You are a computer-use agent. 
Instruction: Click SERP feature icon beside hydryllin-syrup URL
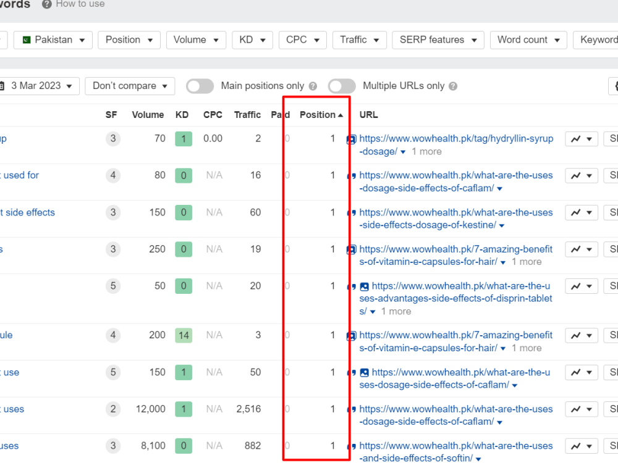click(351, 140)
